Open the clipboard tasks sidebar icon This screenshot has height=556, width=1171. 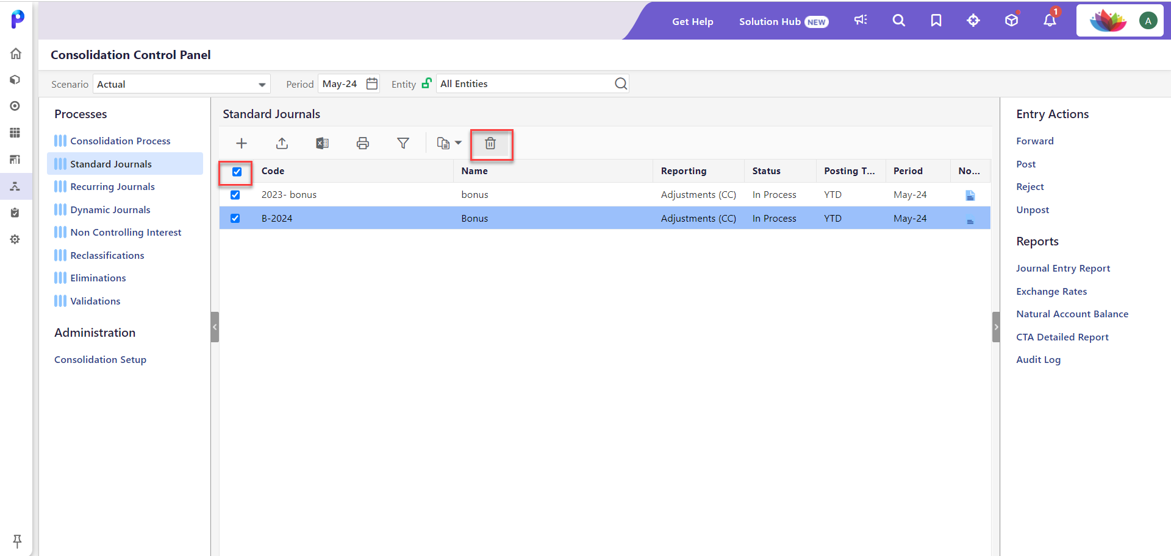coord(15,213)
